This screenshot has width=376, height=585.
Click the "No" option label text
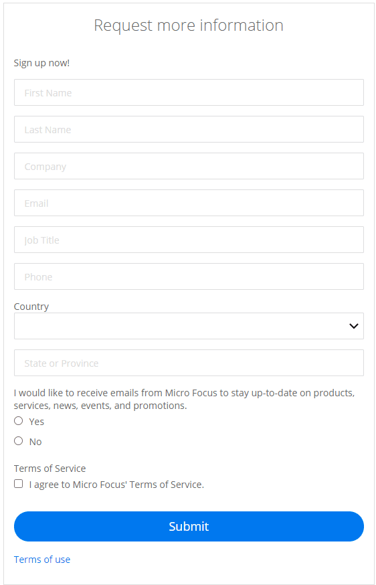coord(35,442)
